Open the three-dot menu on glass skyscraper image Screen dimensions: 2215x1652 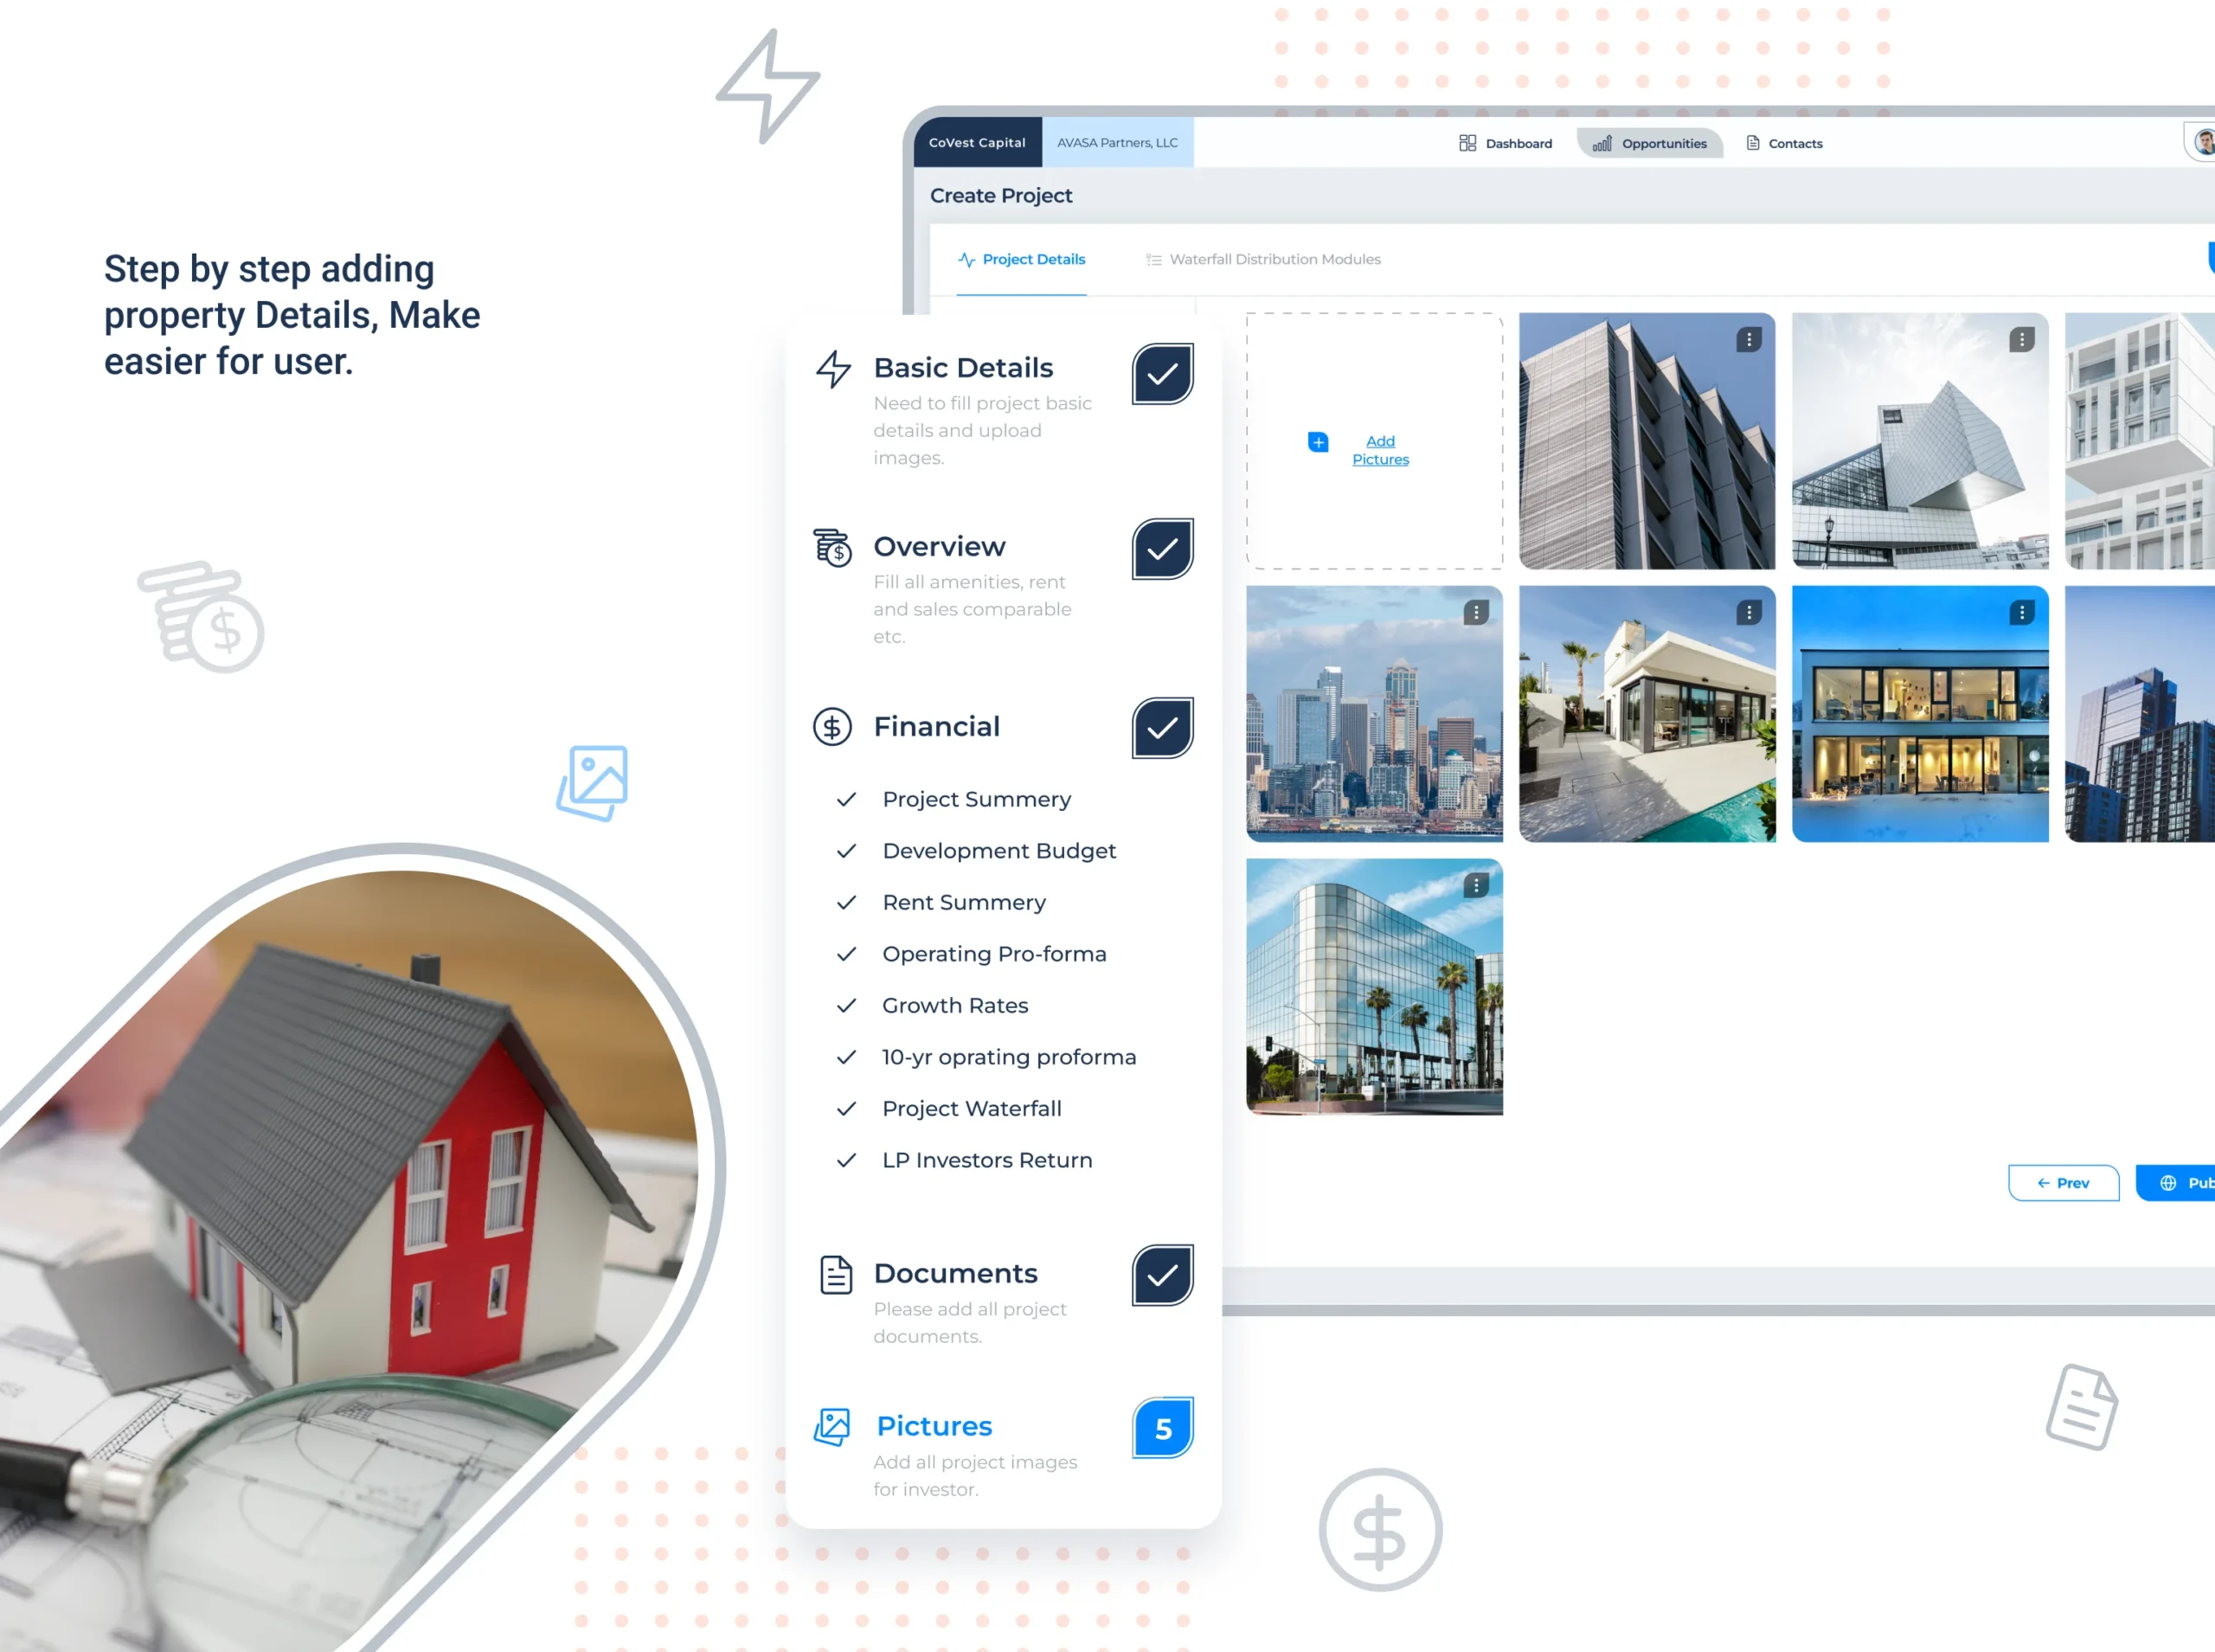tap(1474, 885)
